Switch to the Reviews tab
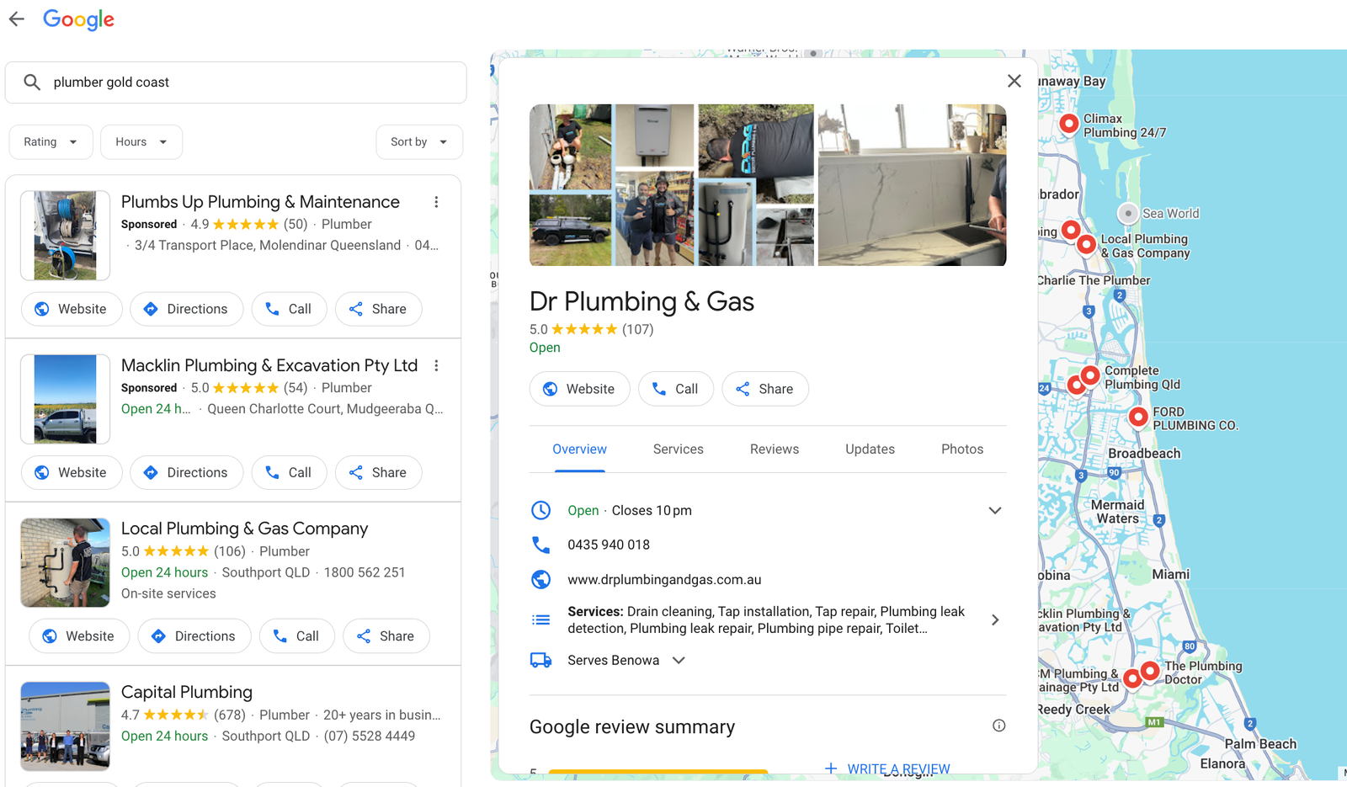 point(775,449)
